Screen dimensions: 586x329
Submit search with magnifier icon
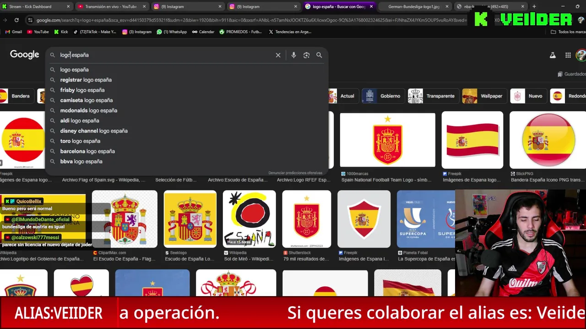tap(319, 55)
